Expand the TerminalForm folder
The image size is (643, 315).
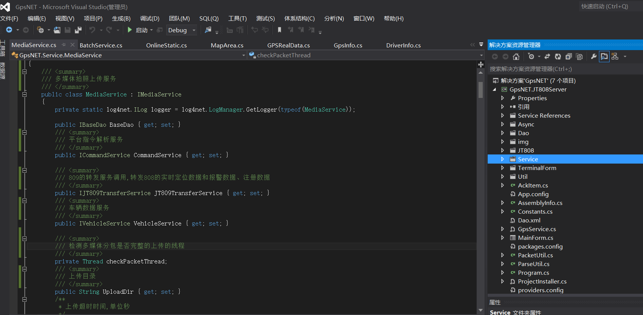(x=502, y=168)
